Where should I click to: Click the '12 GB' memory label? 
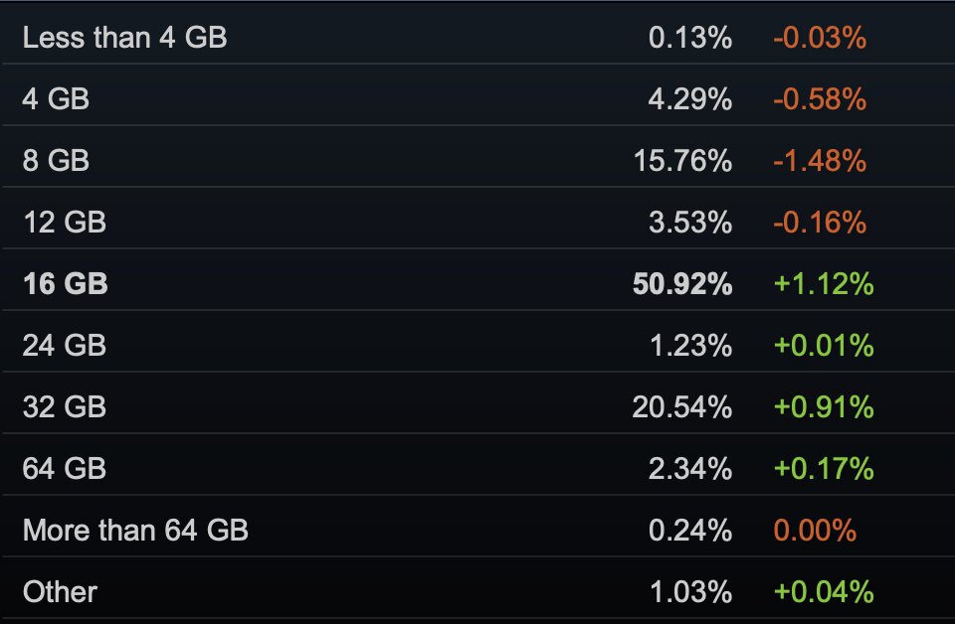click(x=65, y=222)
